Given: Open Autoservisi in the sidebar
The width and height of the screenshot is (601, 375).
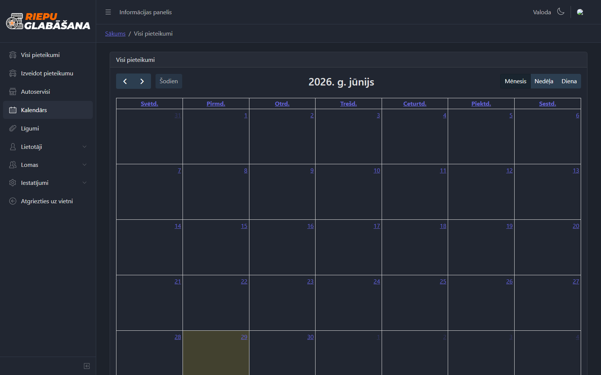Looking at the screenshot, I should point(48,92).
